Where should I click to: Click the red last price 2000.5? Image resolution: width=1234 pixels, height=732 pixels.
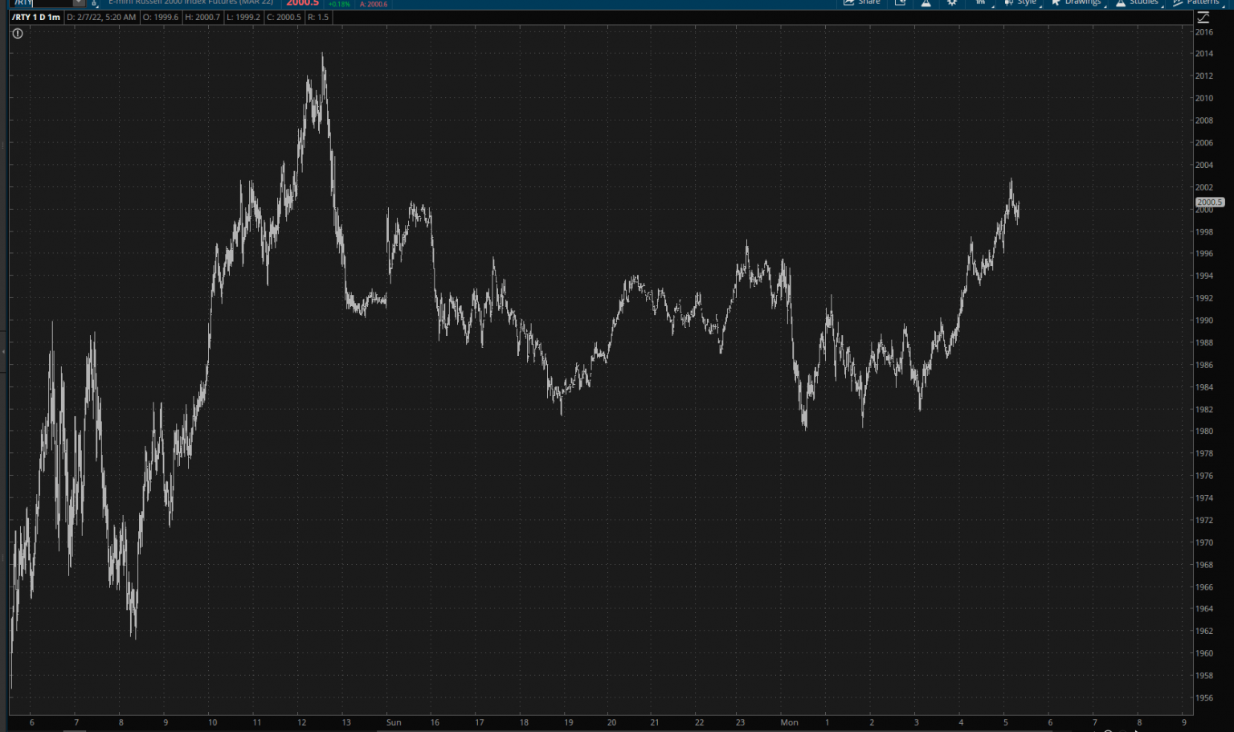[x=303, y=3]
